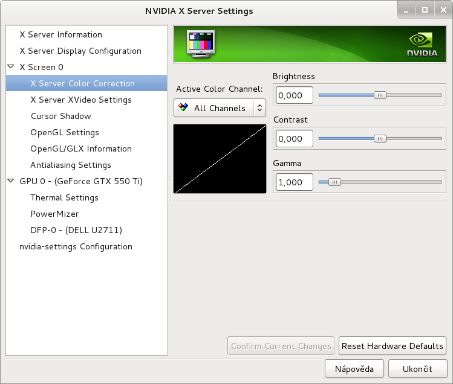This screenshot has height=384, width=453.
Task: Click the Gamma value field showing 1,000
Action: point(294,182)
